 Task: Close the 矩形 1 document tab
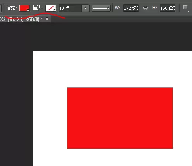tap(47, 19)
